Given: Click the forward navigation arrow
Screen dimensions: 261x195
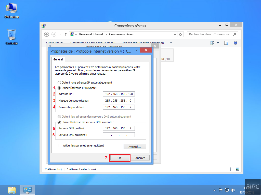Looking at the screenshot, I should [54, 34].
